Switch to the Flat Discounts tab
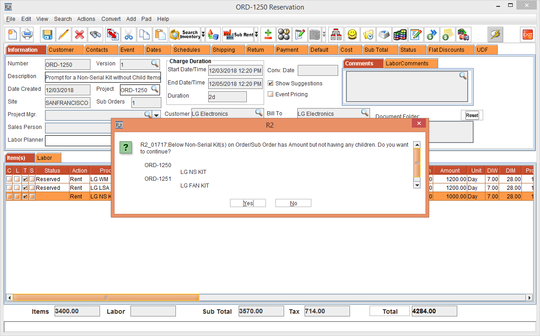540x336 pixels. point(450,50)
